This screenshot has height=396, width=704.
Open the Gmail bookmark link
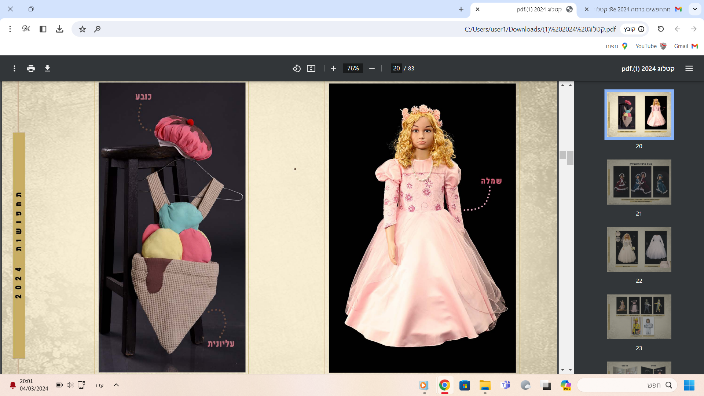685,46
